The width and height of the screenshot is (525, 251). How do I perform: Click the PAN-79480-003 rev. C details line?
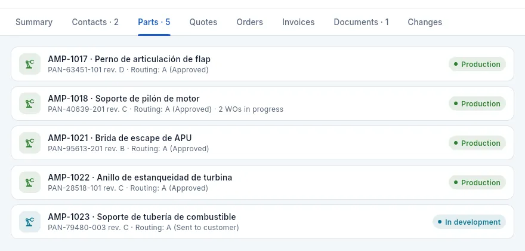click(143, 228)
